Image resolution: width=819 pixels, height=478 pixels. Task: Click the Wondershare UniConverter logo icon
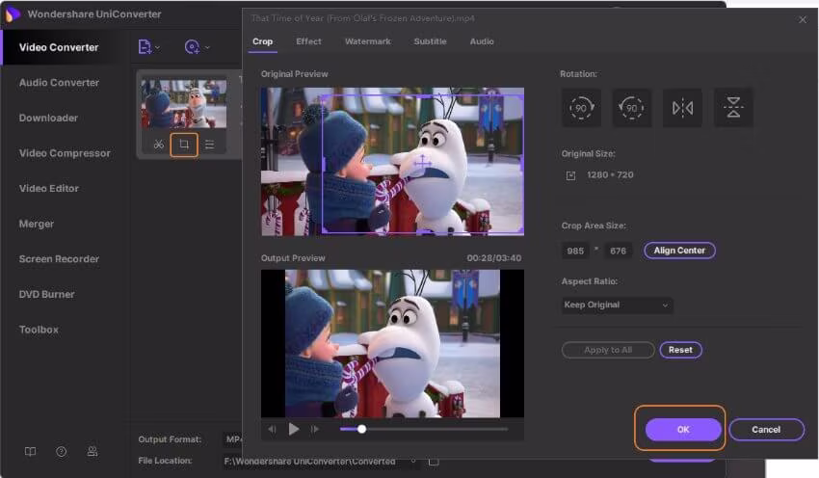pyautogui.click(x=12, y=14)
